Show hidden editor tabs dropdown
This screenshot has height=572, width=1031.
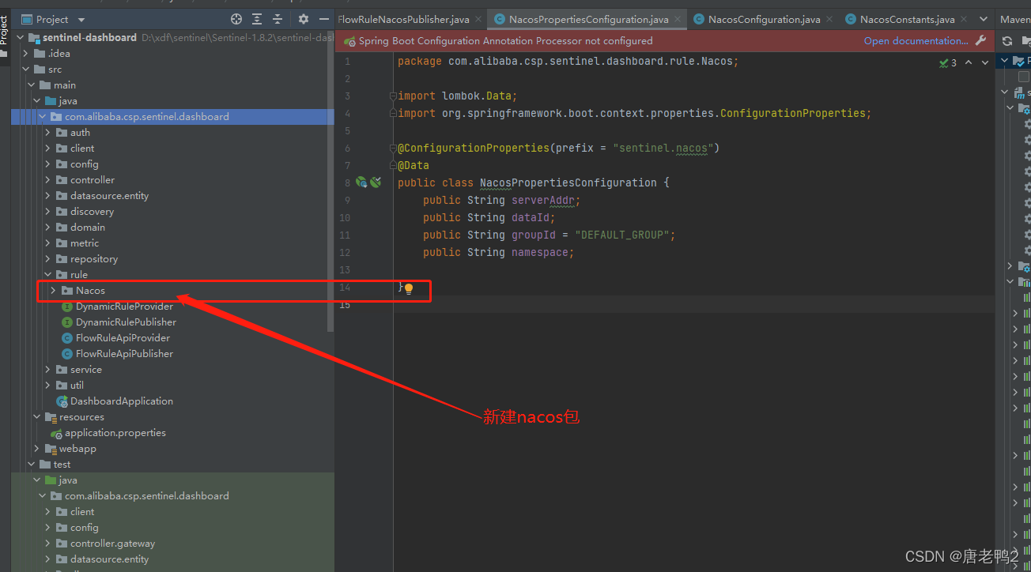coord(984,19)
